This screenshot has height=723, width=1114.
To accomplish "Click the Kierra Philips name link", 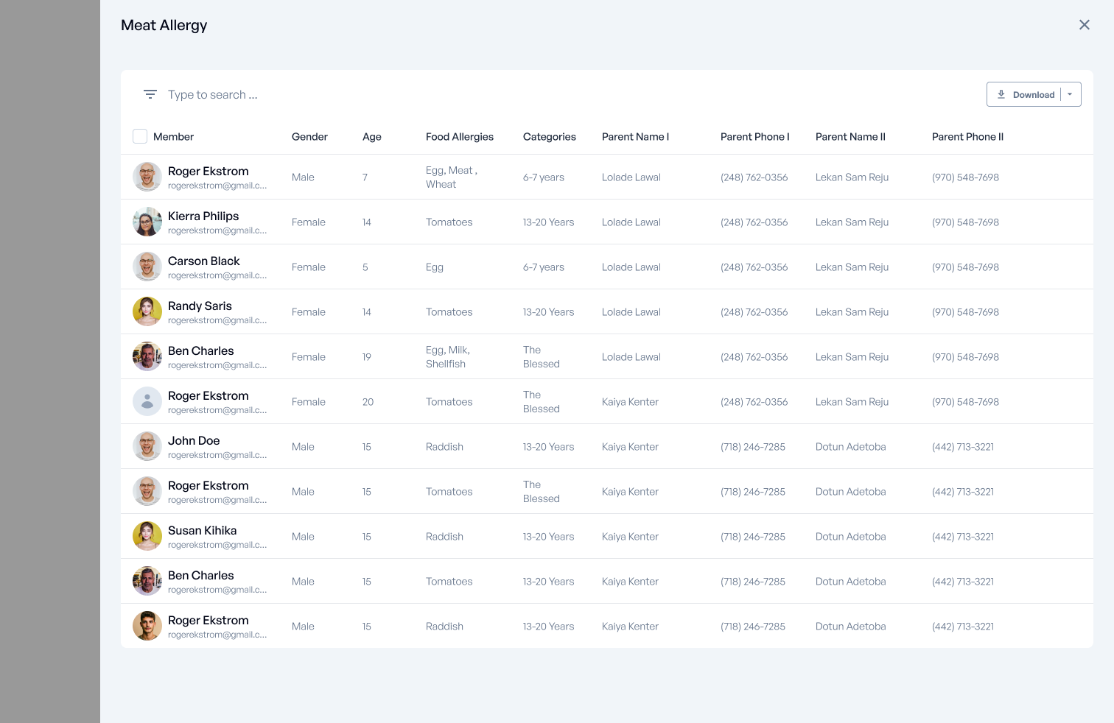I will point(203,216).
